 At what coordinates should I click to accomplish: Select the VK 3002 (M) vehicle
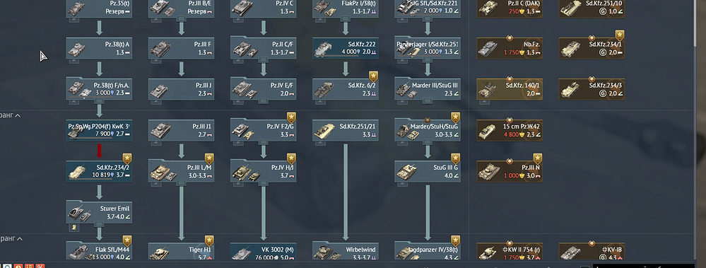pos(264,251)
